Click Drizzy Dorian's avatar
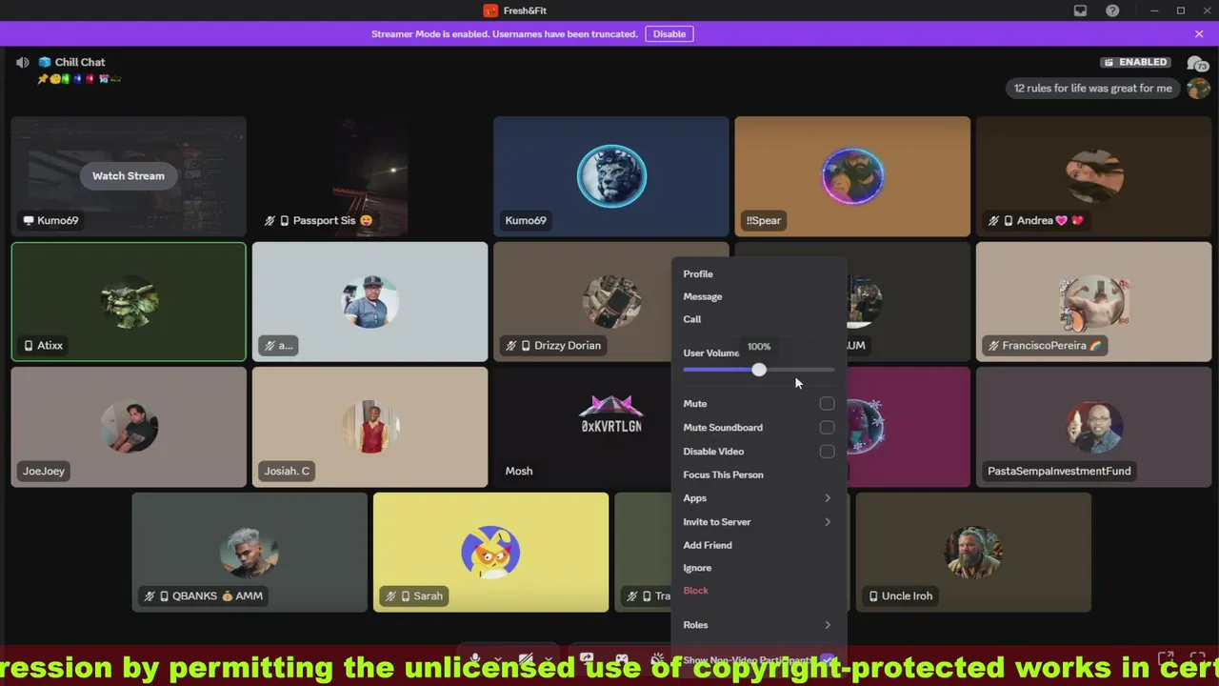This screenshot has height=686, width=1219. tap(611, 301)
